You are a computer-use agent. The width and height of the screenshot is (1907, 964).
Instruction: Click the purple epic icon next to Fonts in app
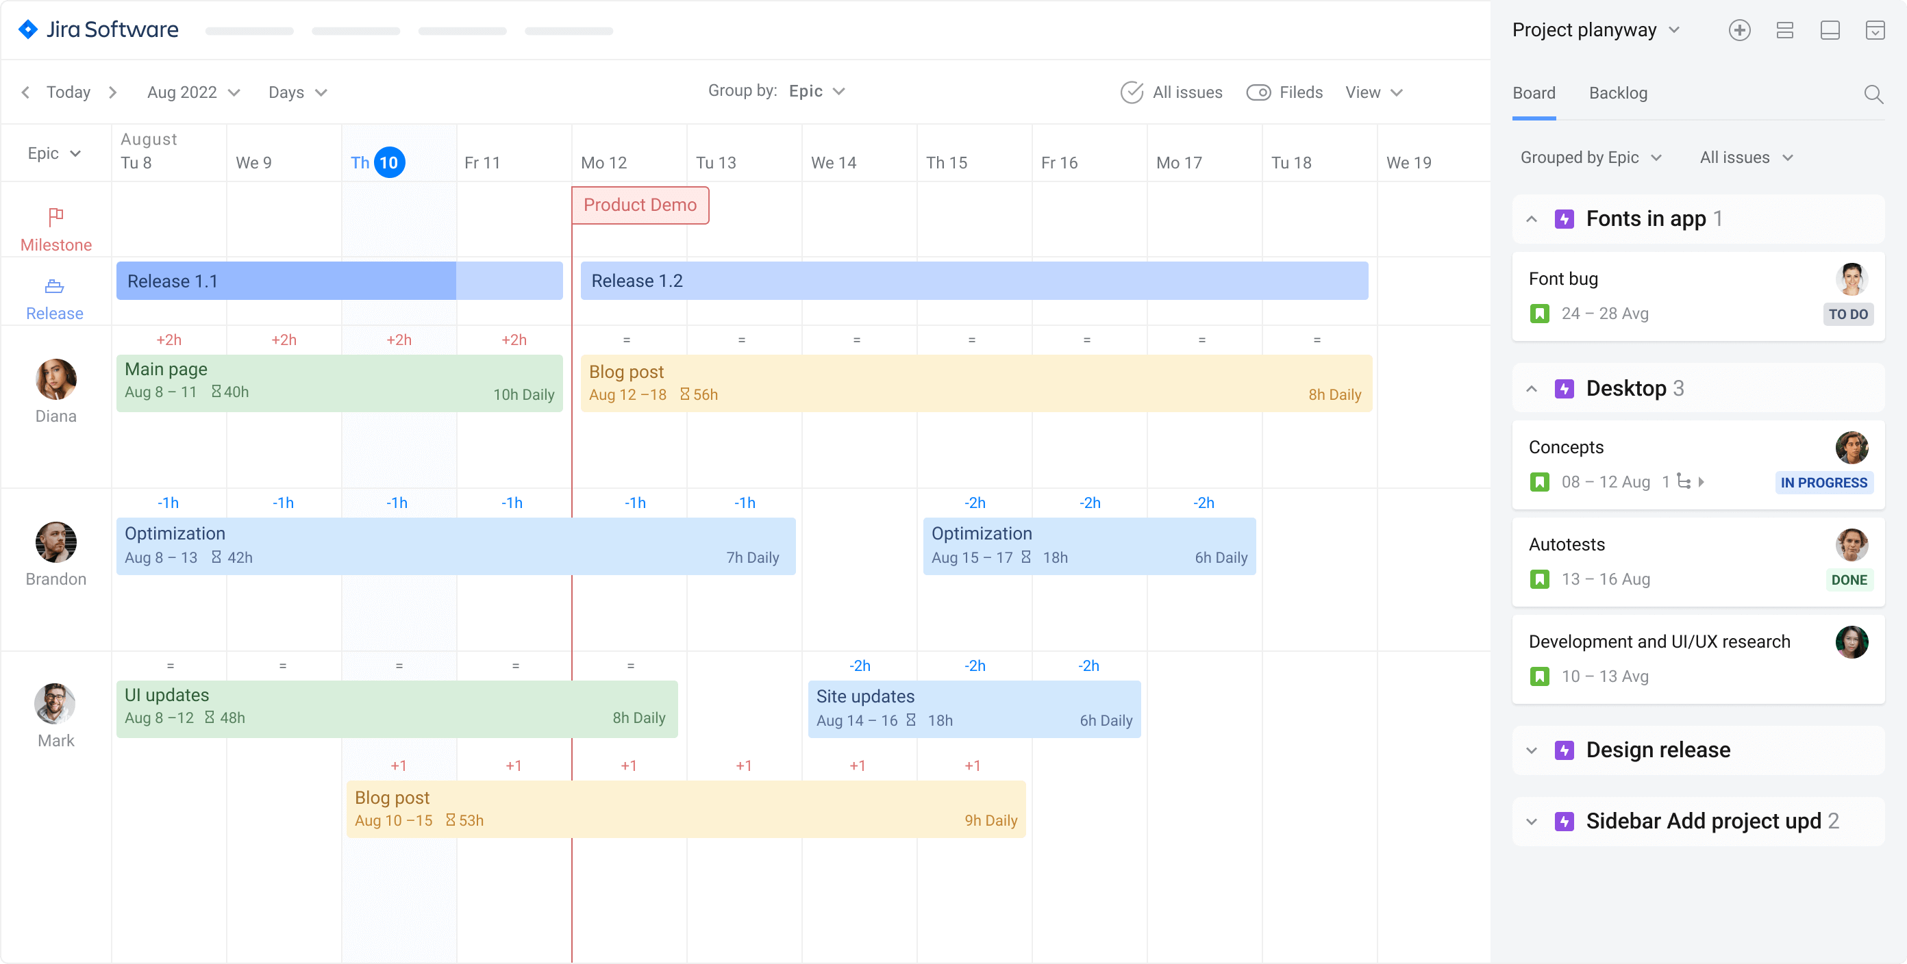1565,219
